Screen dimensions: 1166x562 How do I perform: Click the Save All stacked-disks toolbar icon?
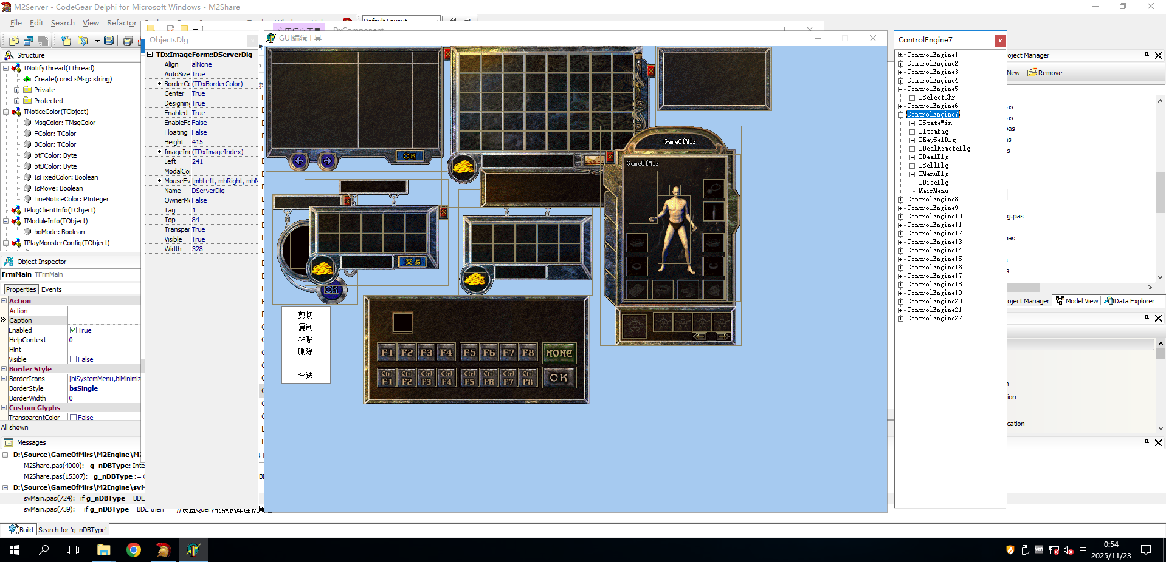[128, 41]
